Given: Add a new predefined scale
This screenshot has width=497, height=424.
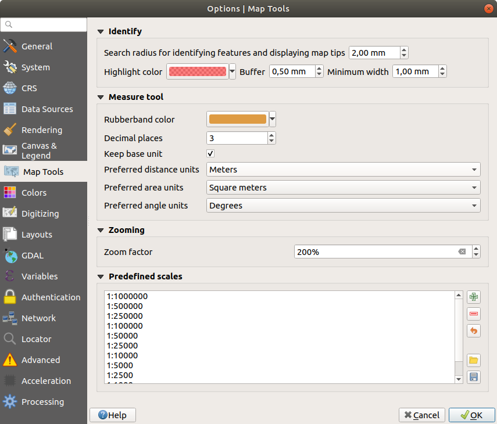Looking at the screenshot, I should pyautogui.click(x=473, y=296).
